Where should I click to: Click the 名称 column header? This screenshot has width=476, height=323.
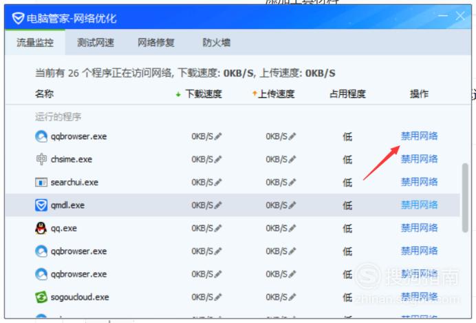(x=44, y=94)
